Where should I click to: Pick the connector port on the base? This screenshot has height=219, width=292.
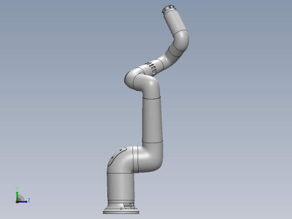pos(129,206)
